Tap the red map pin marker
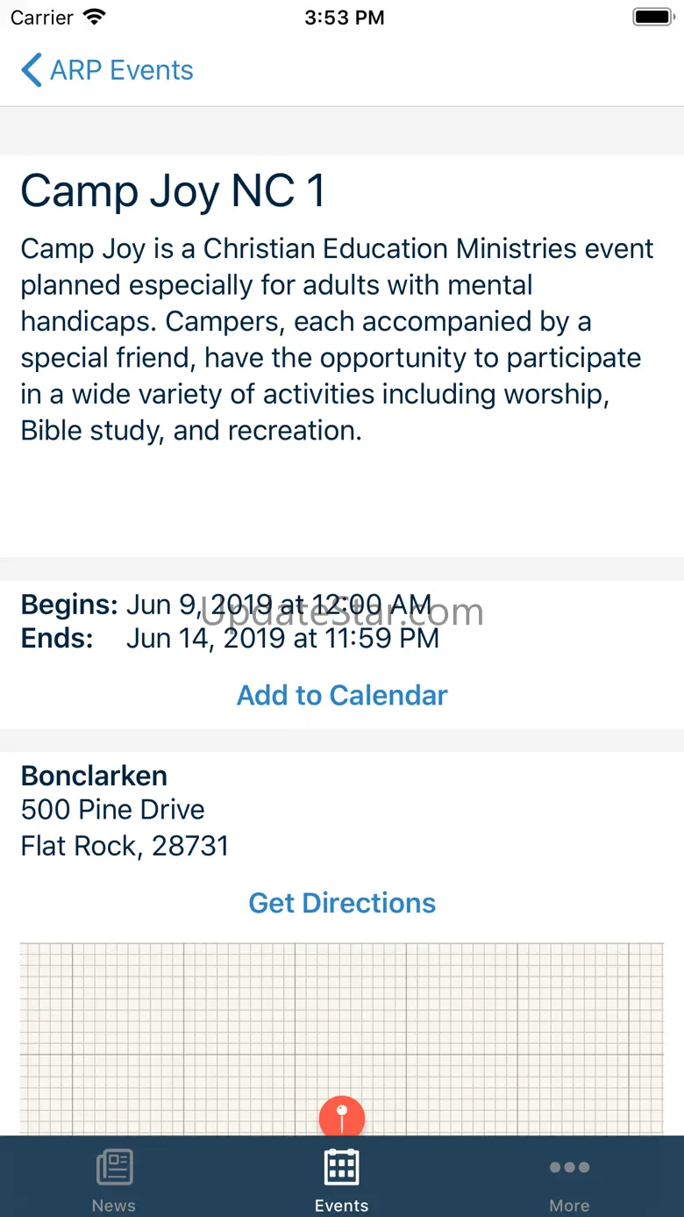The image size is (684, 1217). tap(342, 1116)
